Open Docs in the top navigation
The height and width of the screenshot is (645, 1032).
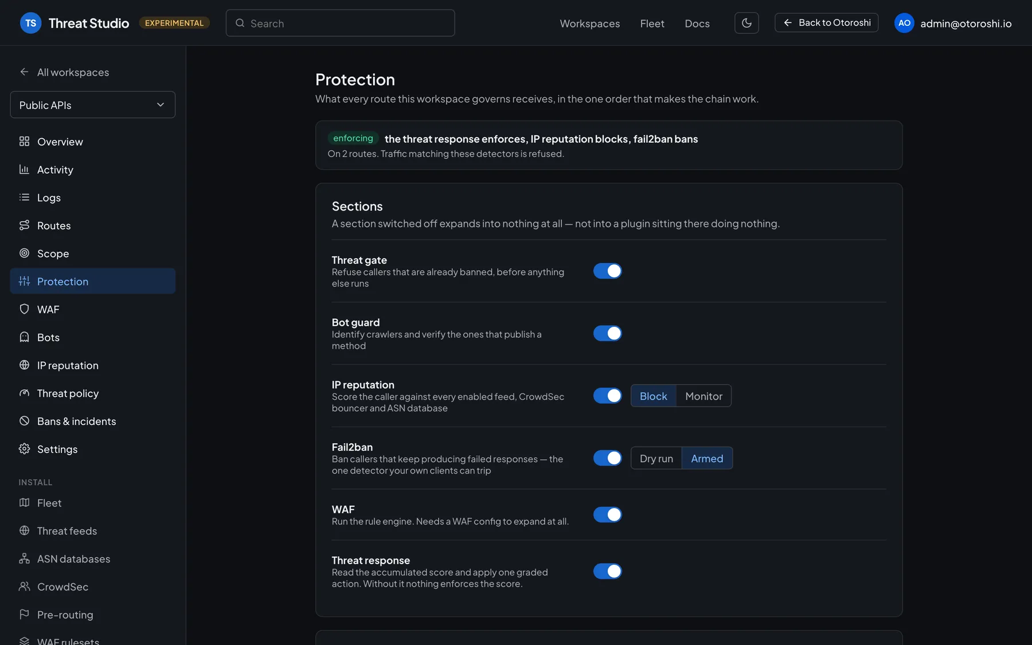[697, 24]
